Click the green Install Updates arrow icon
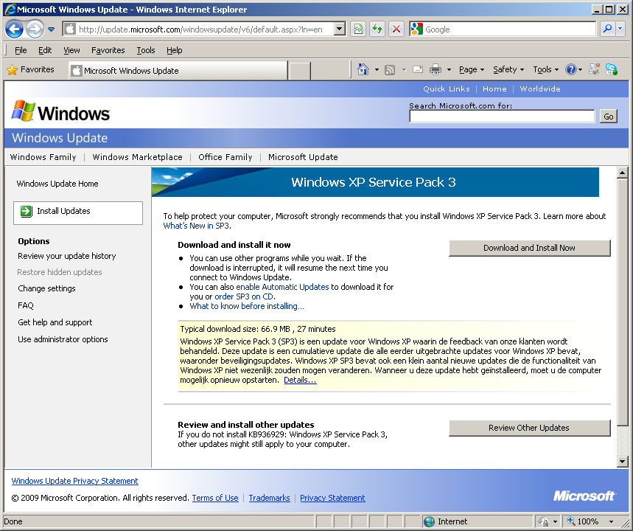This screenshot has width=633, height=531. pos(27,211)
